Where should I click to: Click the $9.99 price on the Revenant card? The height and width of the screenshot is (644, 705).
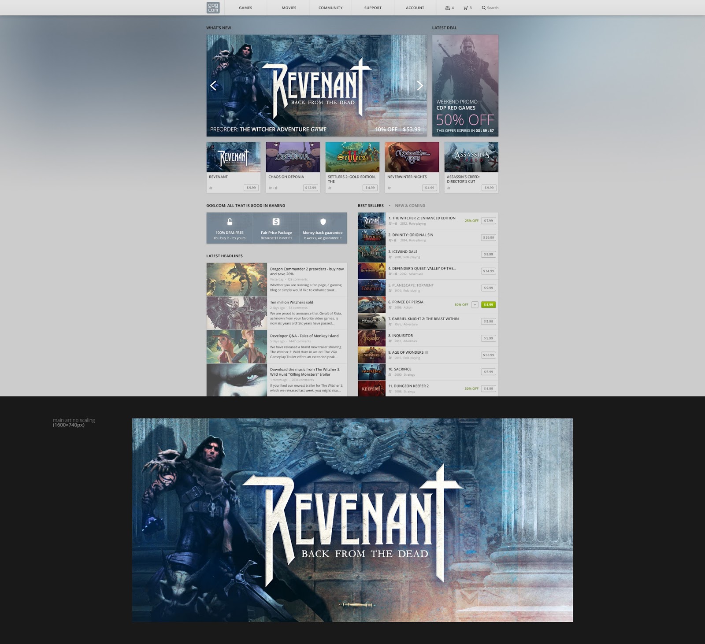point(251,188)
